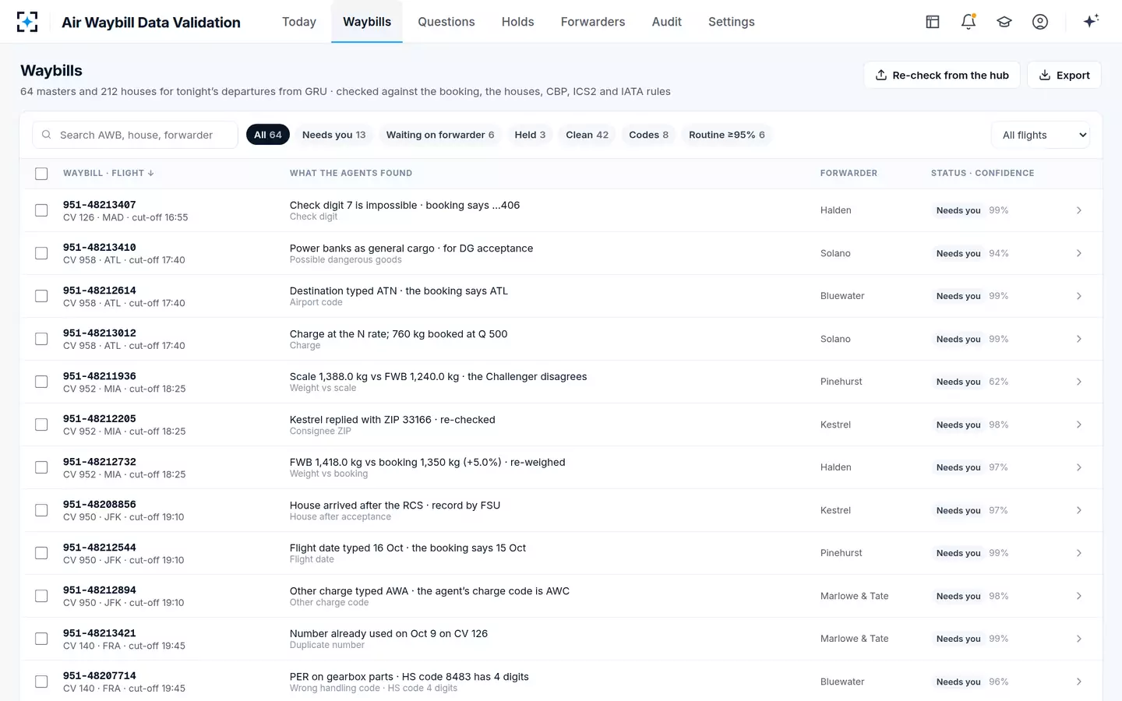Screen dimensions: 1122x701
Task: Open the table layout panel icon
Action: point(933,22)
